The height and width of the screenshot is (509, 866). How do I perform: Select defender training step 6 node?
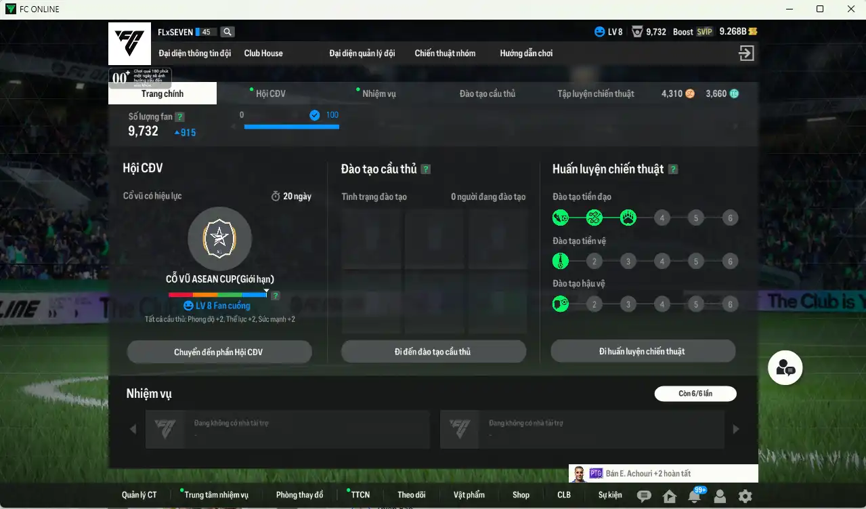point(730,304)
